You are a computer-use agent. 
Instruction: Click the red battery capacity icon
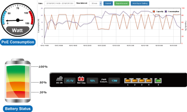[x=81, y=79]
